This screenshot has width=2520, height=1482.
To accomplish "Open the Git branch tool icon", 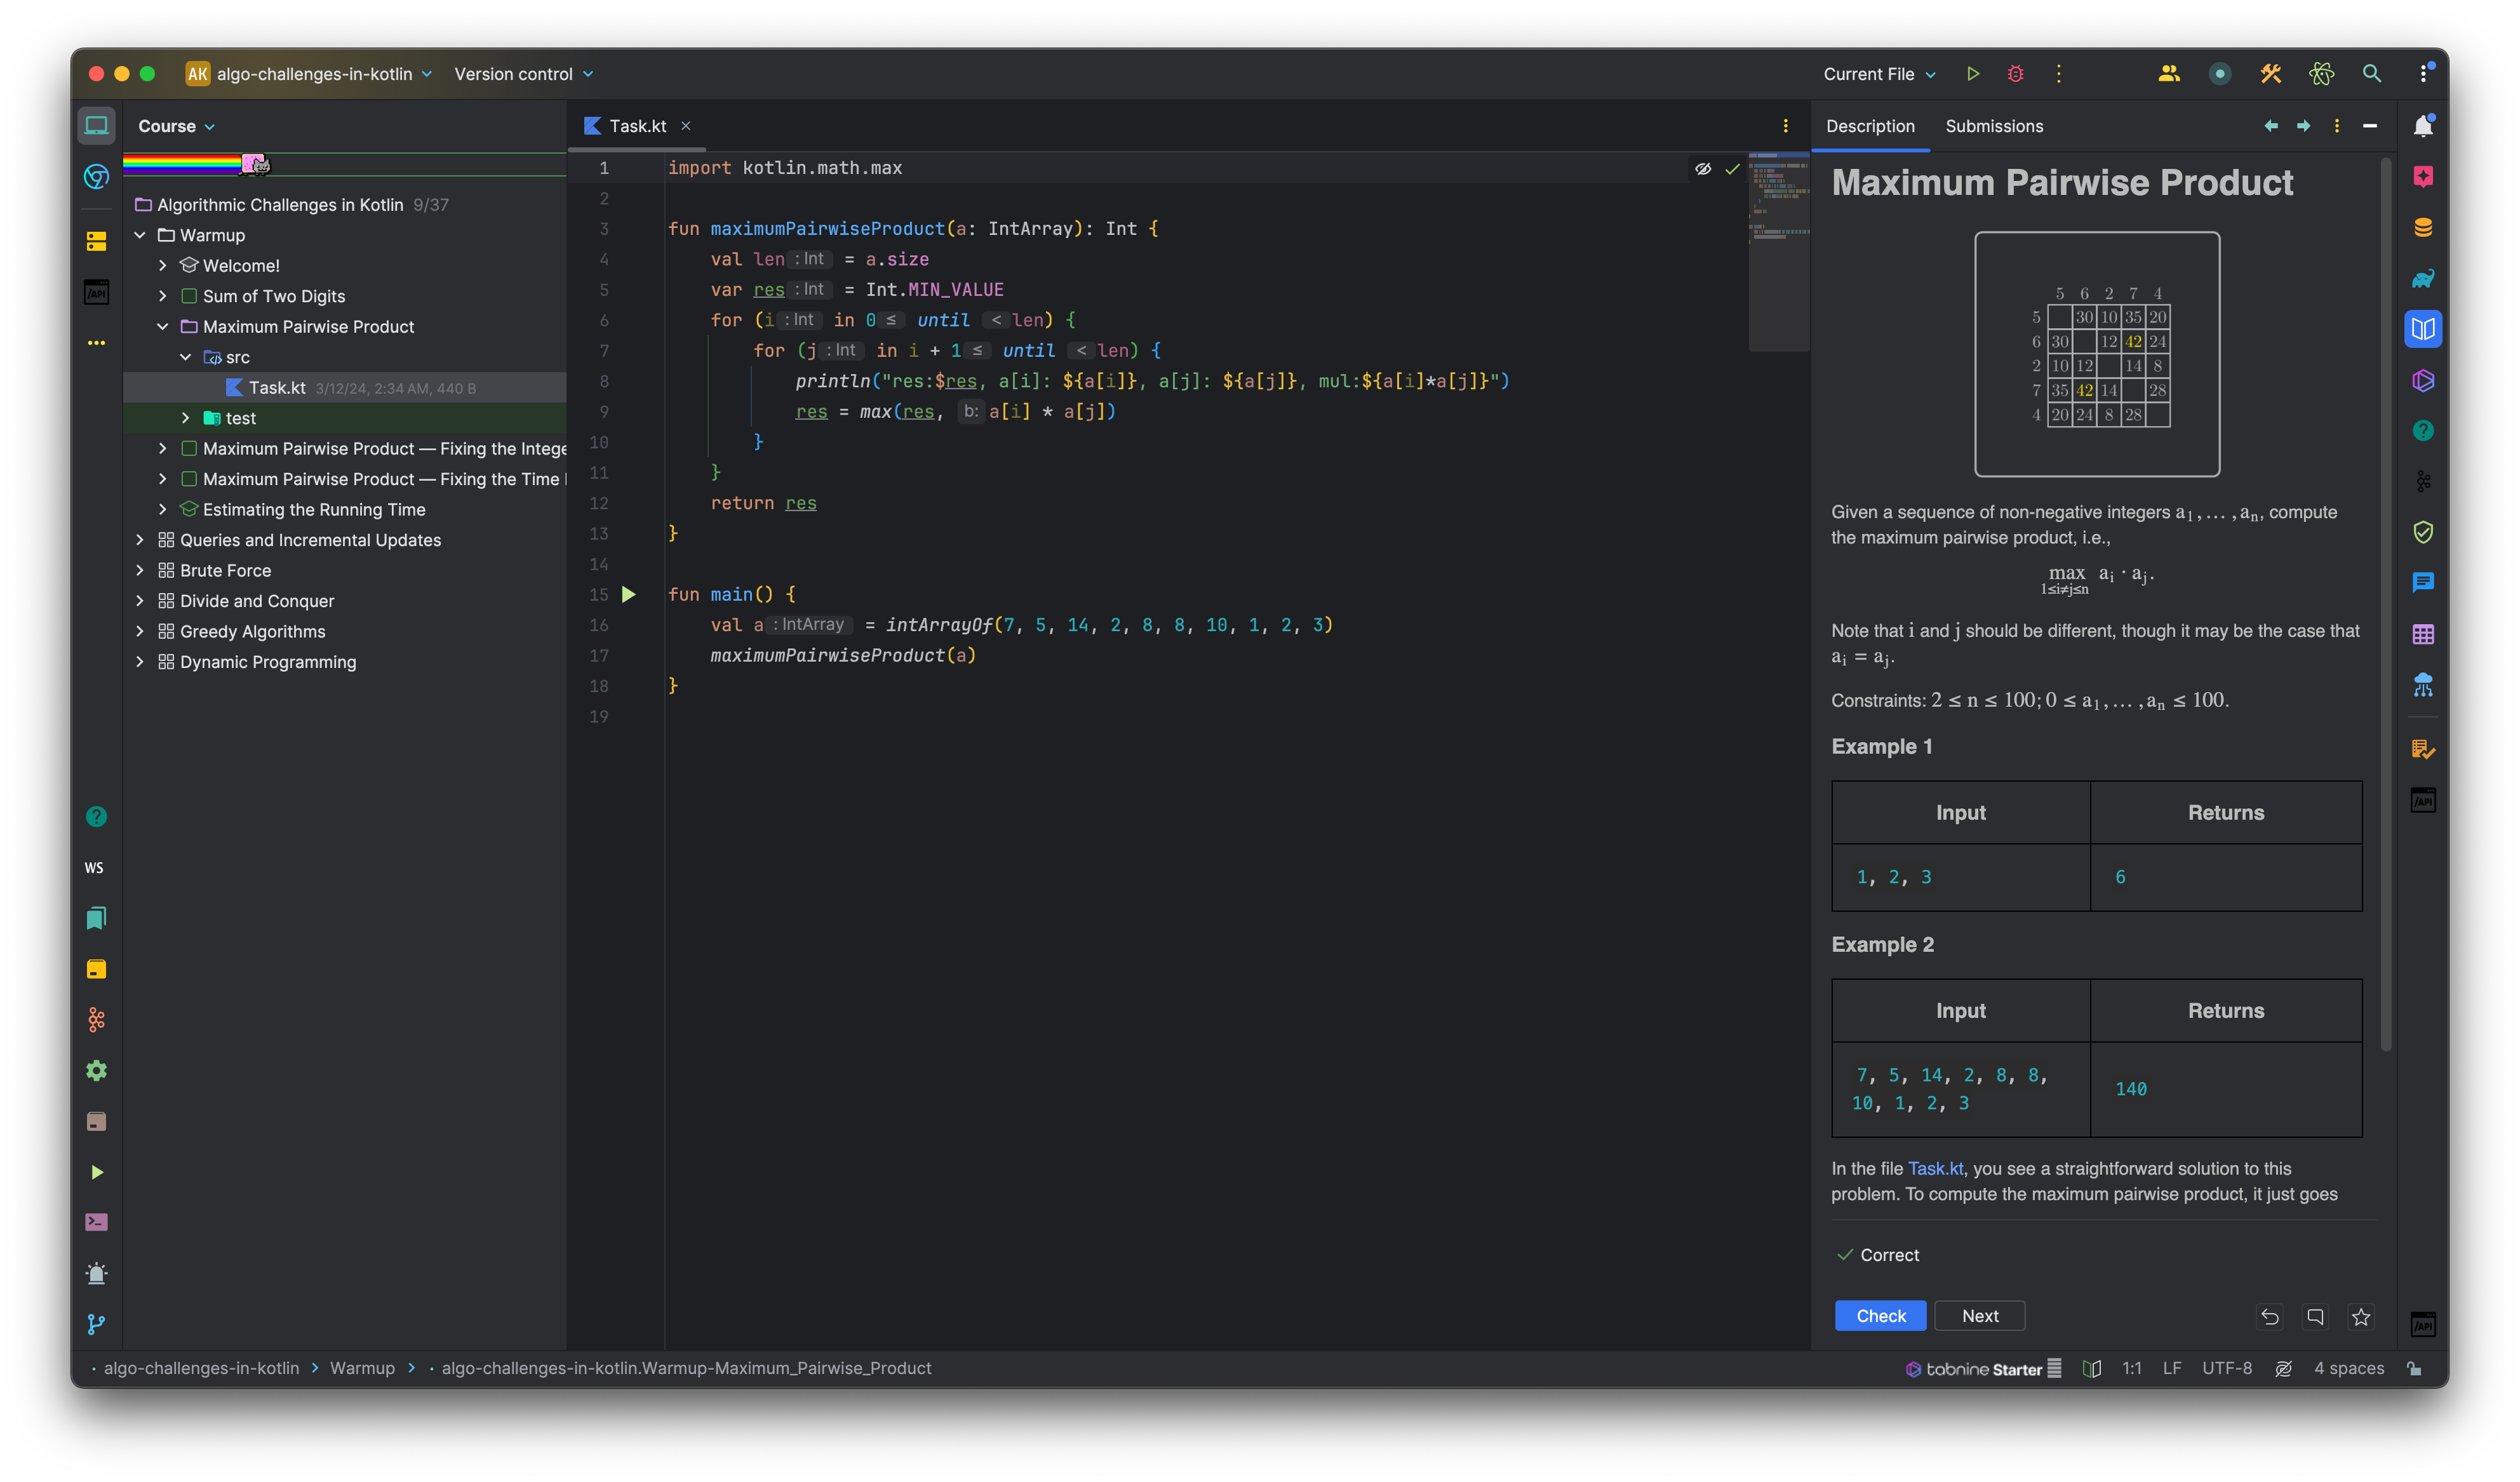I will (96, 1324).
